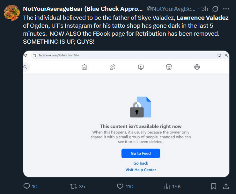236x194 pixels.
Task: Select the Facebook video tab icon
Action: [x=141, y=67]
